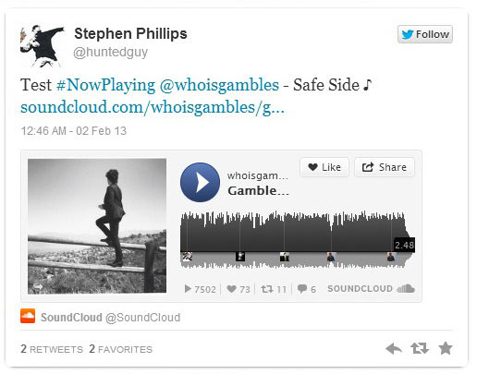Favorite the tweet with the star icon

pyautogui.click(x=446, y=348)
